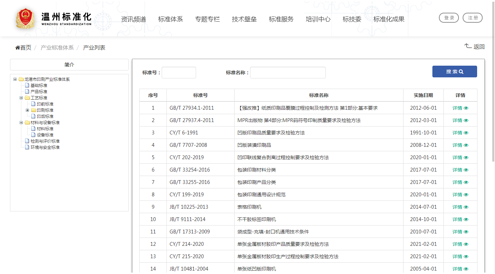
Task: Click standard name 表格印刷机
Action: pos(249,207)
